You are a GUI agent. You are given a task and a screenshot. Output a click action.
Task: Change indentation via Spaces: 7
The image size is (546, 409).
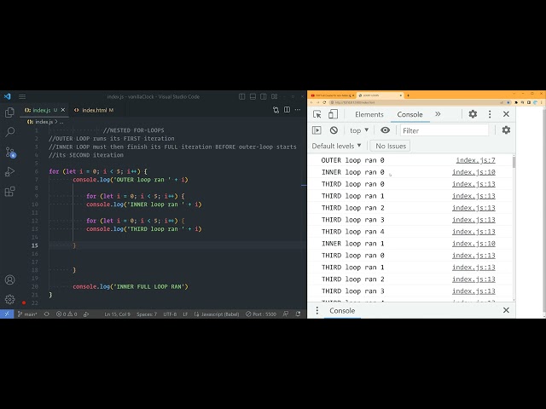(147, 314)
